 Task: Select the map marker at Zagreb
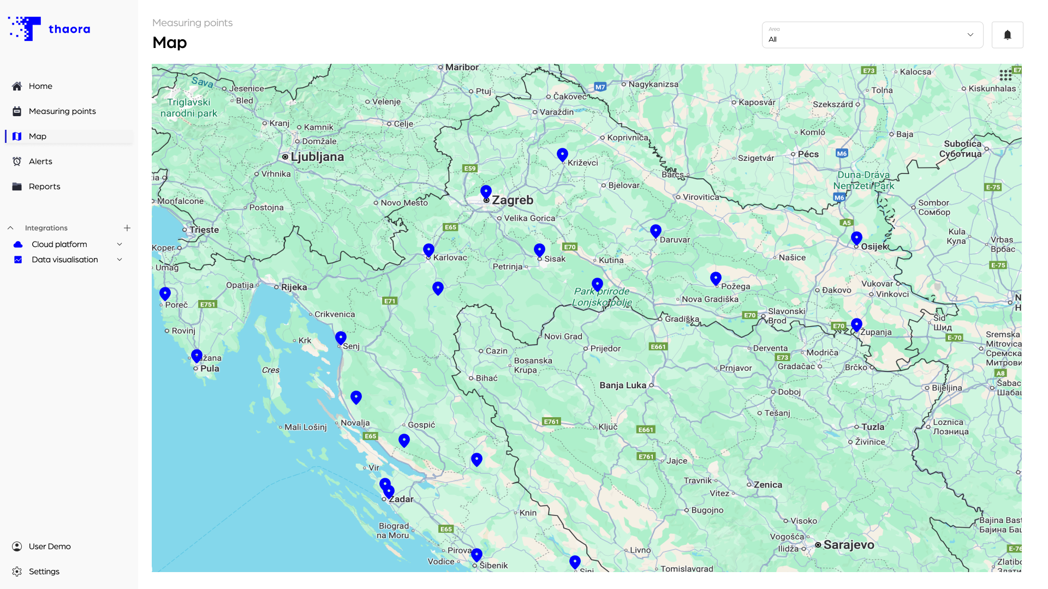[486, 191]
